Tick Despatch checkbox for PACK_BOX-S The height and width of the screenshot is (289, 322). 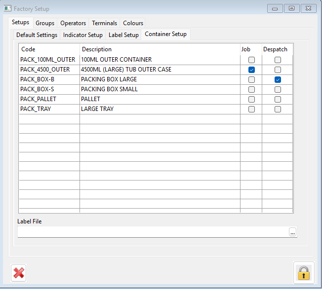point(278,89)
